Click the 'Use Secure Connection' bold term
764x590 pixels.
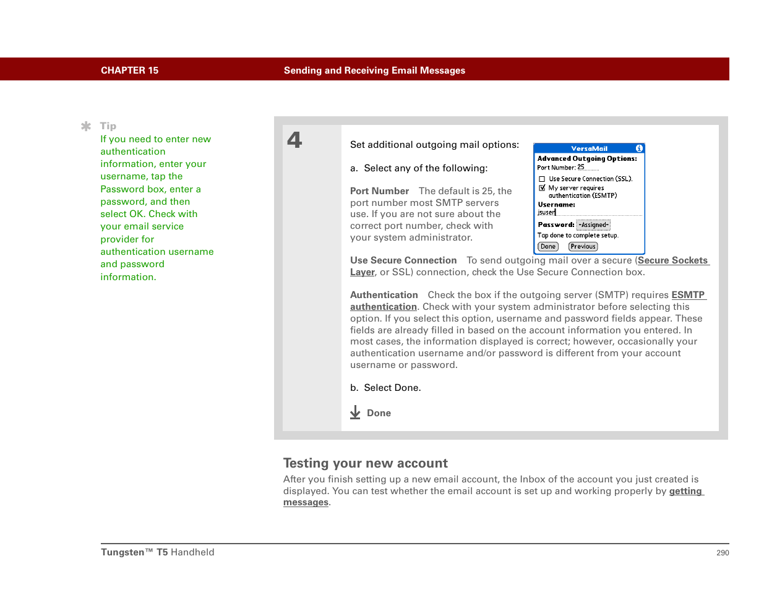tap(403, 260)
